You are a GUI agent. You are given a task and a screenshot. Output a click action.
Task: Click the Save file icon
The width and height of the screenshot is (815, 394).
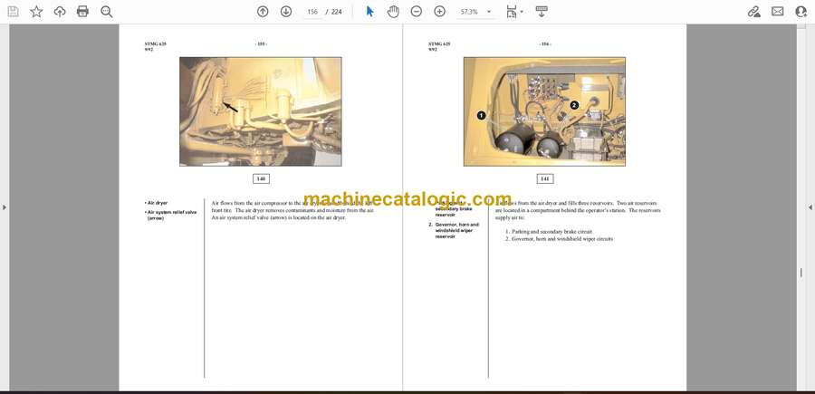click(x=13, y=12)
